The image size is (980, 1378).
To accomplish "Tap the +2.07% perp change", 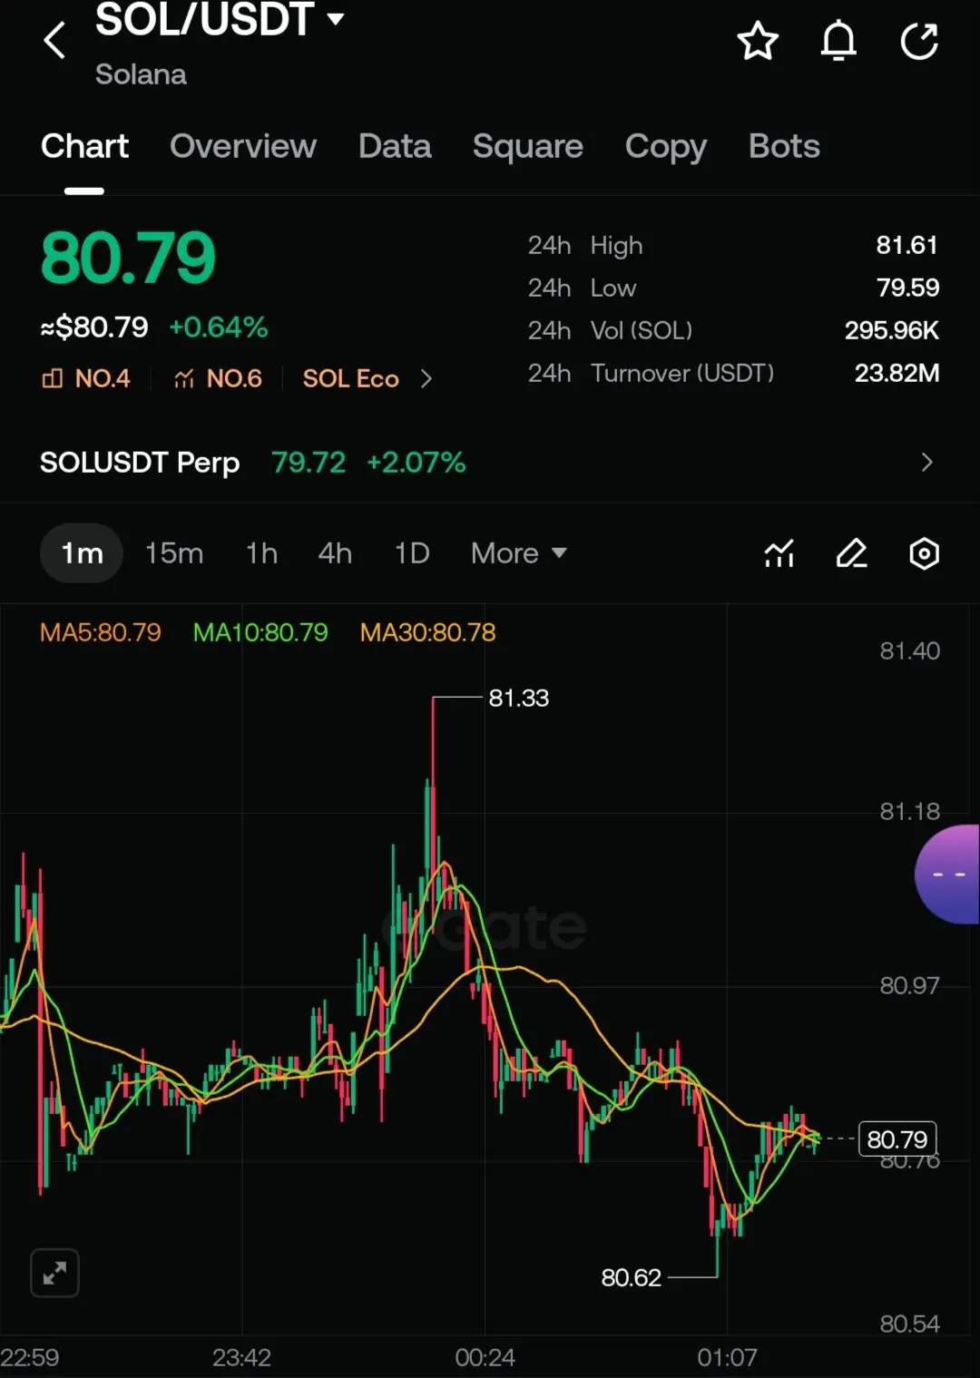I will point(416,463).
